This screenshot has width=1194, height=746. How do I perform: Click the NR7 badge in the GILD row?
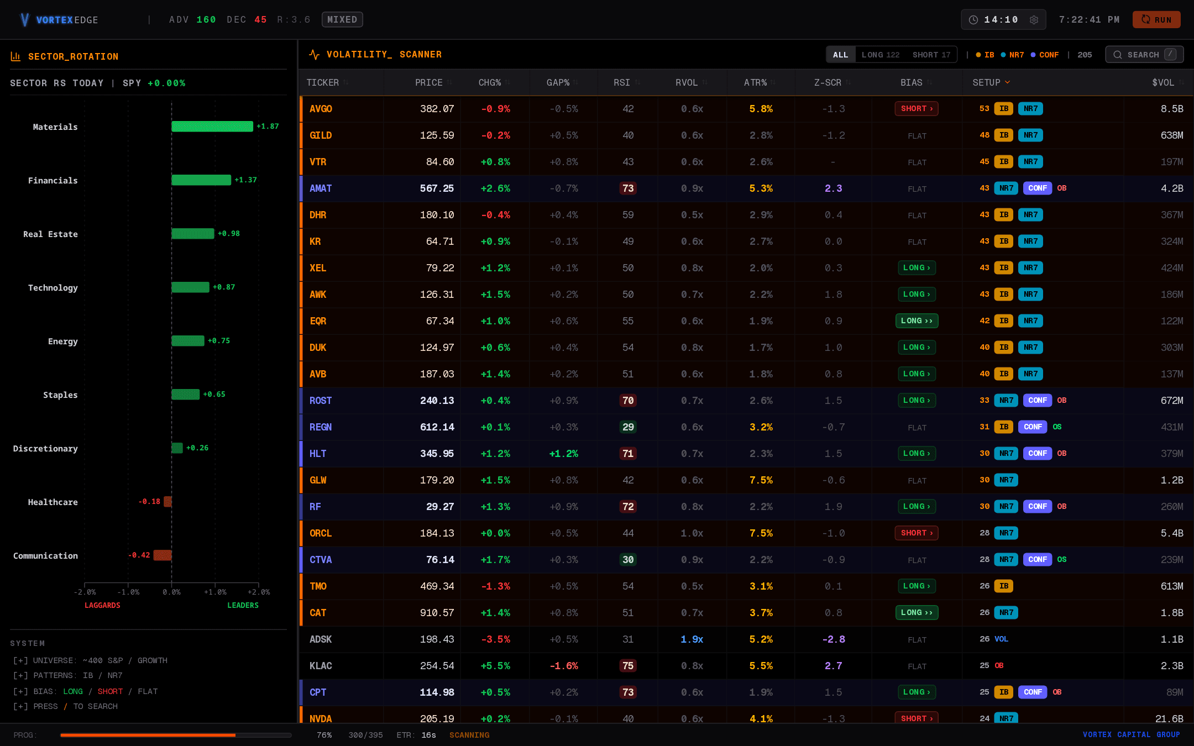pos(1030,135)
